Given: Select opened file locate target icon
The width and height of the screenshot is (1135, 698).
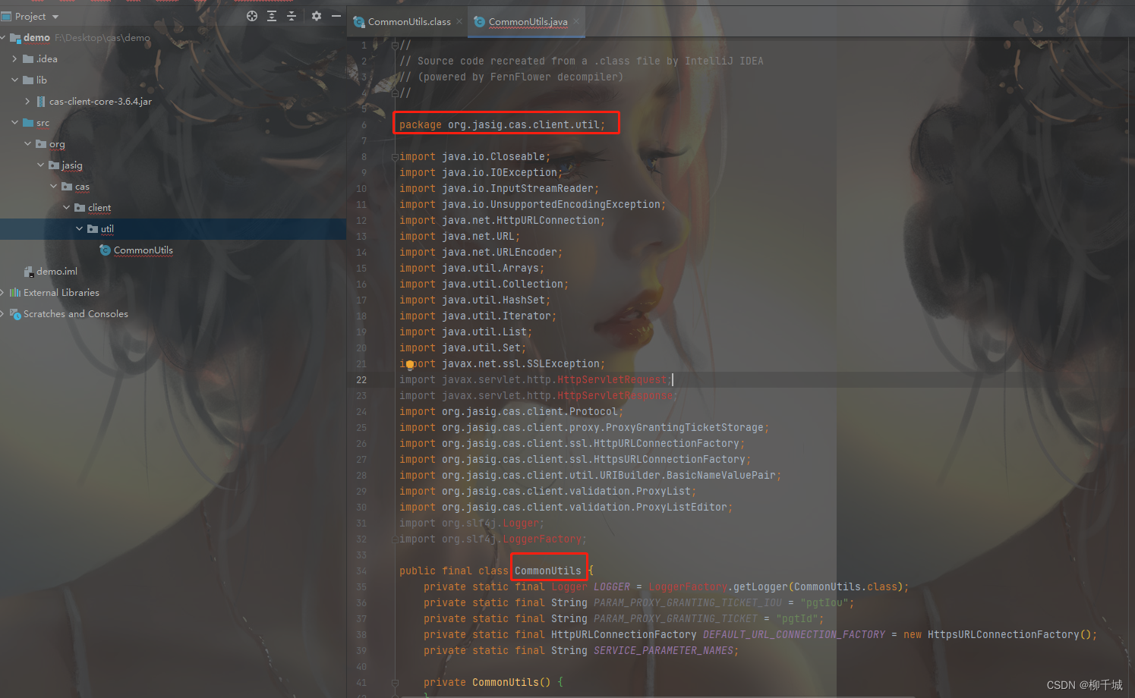Looking at the screenshot, I should 252,16.
